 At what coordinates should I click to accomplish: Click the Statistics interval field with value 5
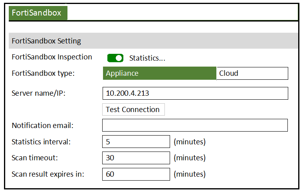[x=136, y=142]
